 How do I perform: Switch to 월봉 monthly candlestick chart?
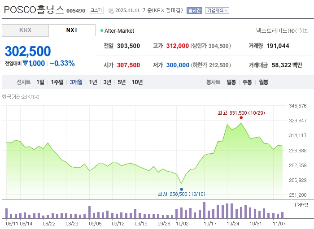point(263,82)
